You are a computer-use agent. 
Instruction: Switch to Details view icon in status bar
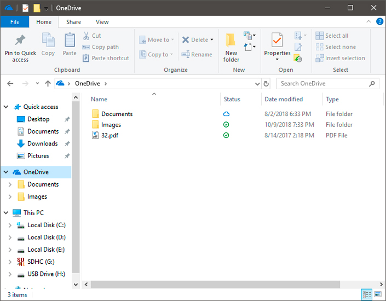(x=366, y=294)
